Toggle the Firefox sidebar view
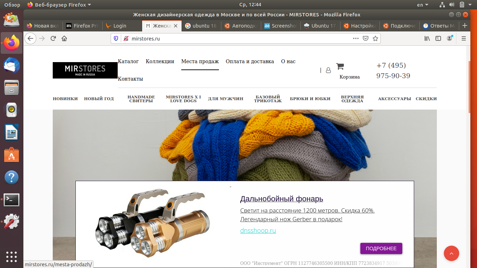The height and width of the screenshot is (268, 477). [438, 38]
